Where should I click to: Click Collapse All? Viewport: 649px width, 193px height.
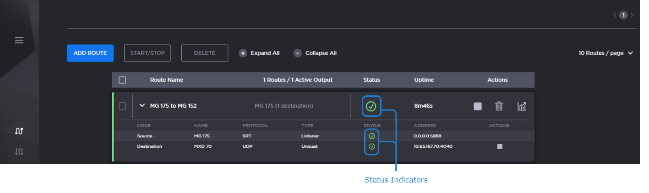pos(315,53)
